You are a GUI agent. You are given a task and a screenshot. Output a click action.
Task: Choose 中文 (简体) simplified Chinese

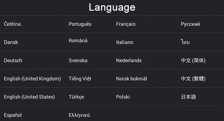(193, 60)
